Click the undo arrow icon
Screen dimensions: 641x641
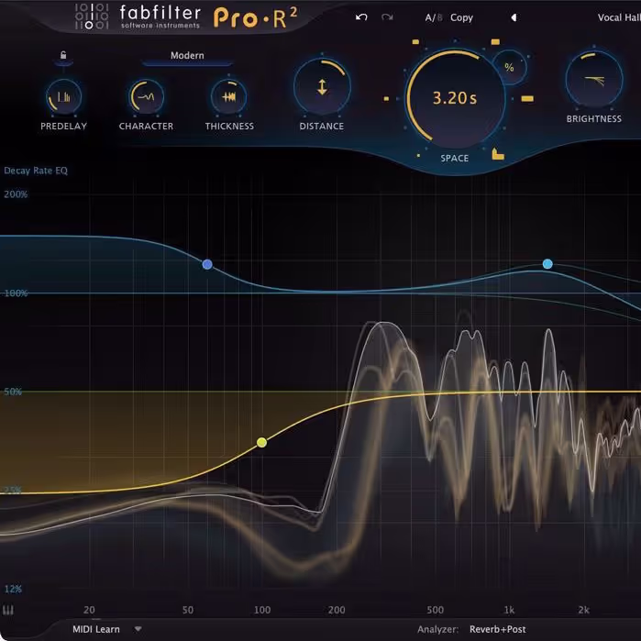click(x=360, y=17)
